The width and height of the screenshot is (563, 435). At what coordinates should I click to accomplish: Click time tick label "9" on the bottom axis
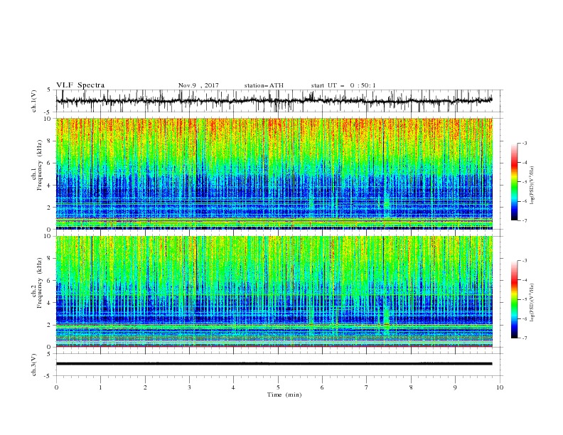tap(455, 387)
